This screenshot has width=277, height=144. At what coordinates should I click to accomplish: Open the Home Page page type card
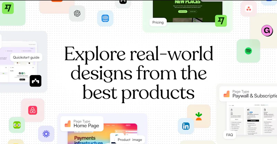tap(82, 124)
